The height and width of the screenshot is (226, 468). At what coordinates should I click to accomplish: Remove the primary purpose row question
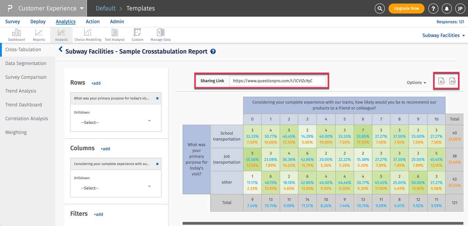pos(157,98)
